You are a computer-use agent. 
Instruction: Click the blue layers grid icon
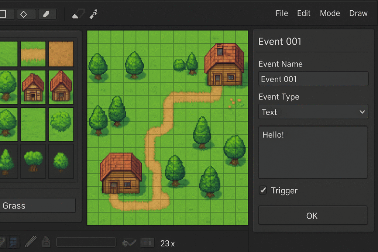tap(13, 242)
